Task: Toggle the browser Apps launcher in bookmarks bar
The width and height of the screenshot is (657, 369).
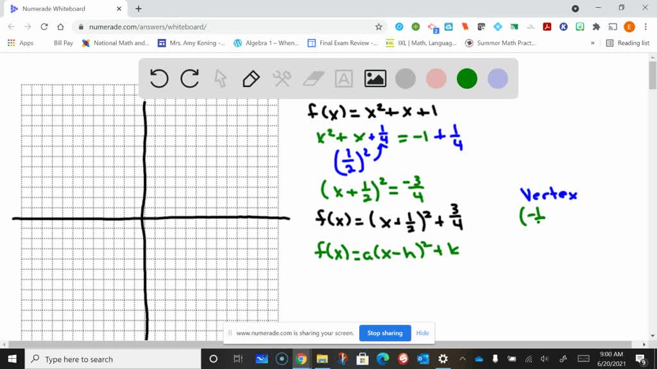Action: coord(11,42)
